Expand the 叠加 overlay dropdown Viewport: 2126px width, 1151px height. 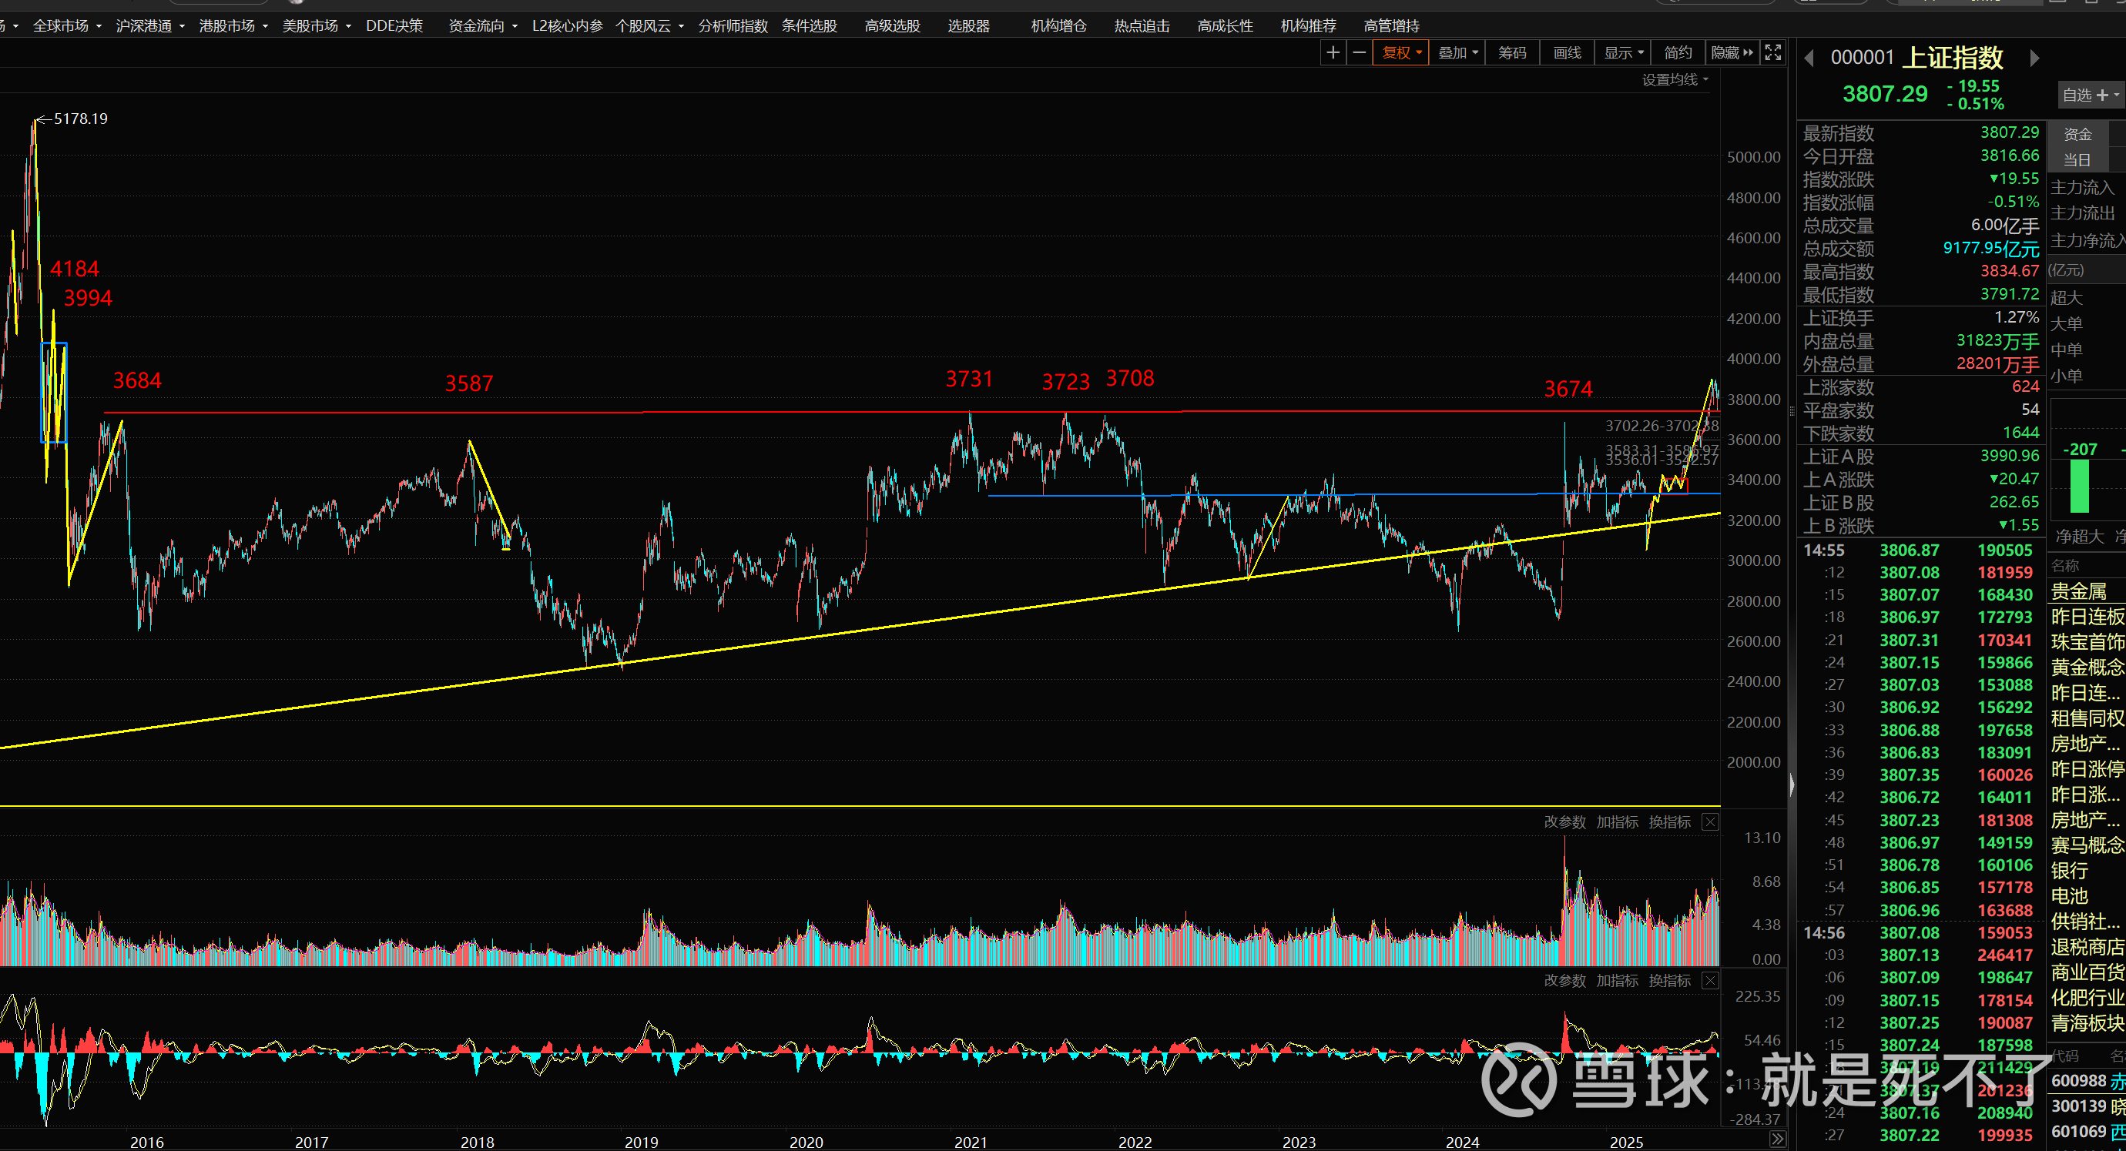[x=1457, y=53]
